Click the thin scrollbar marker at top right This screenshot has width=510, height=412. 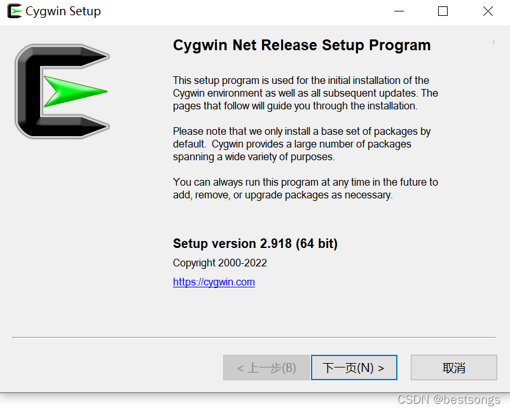click(493, 43)
